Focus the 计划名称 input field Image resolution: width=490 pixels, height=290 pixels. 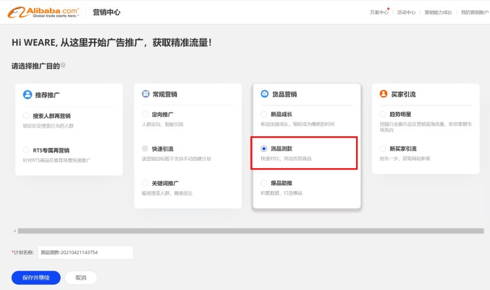click(x=85, y=252)
